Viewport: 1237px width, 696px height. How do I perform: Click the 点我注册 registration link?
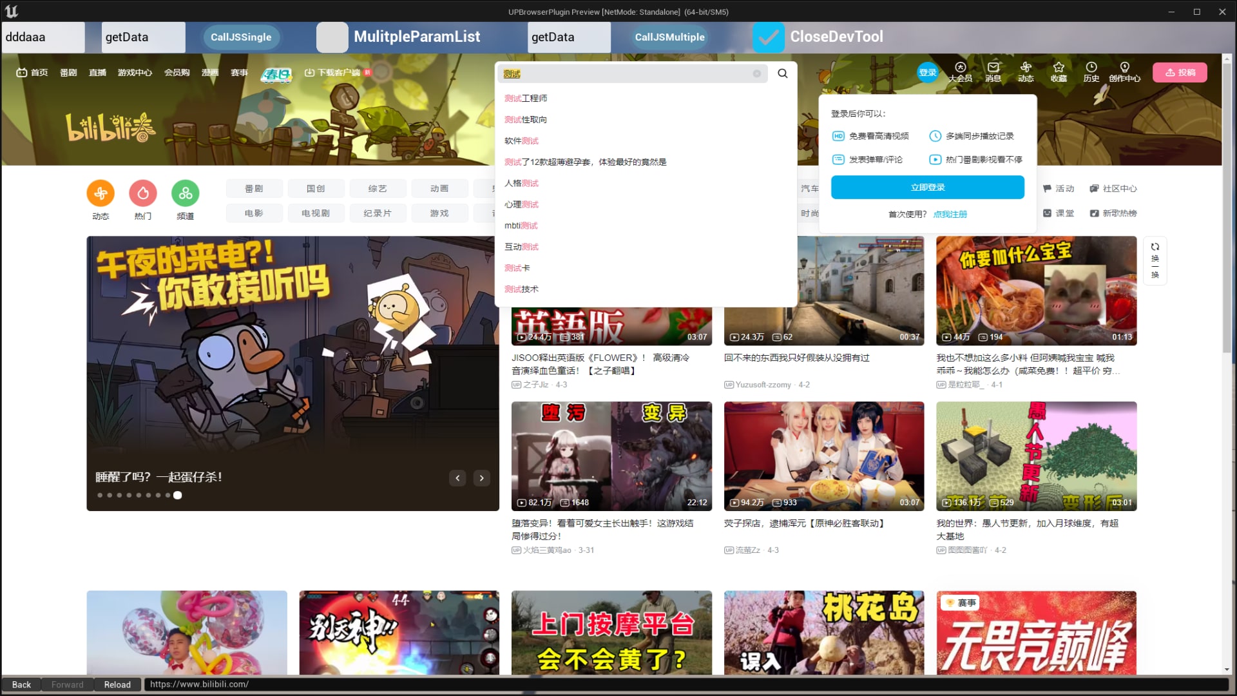click(x=950, y=215)
